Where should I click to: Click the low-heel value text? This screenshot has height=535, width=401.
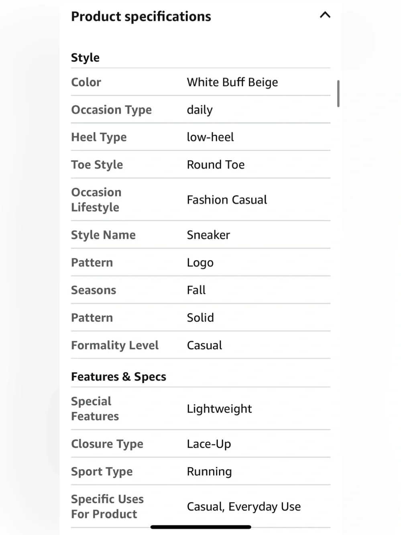pyautogui.click(x=210, y=137)
